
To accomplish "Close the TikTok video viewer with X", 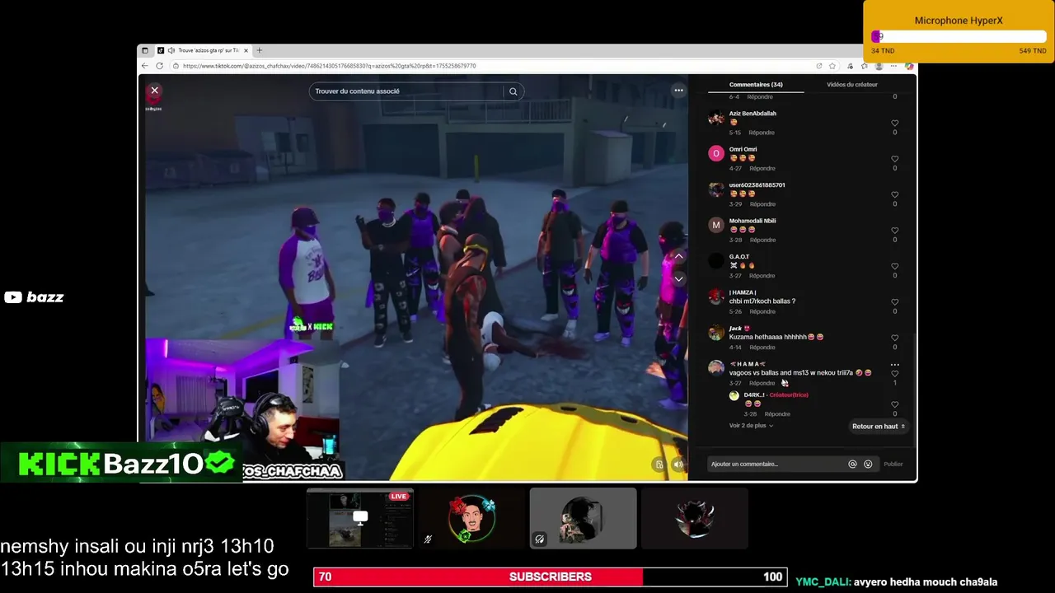I will point(154,91).
